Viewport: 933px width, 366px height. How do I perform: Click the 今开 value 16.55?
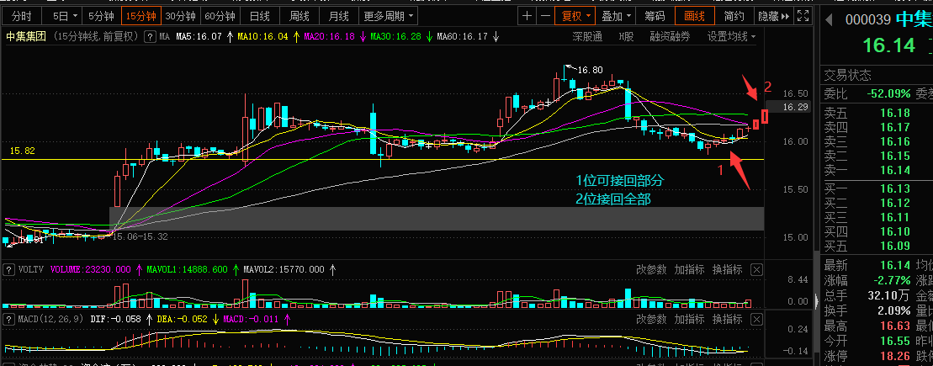pos(895,342)
